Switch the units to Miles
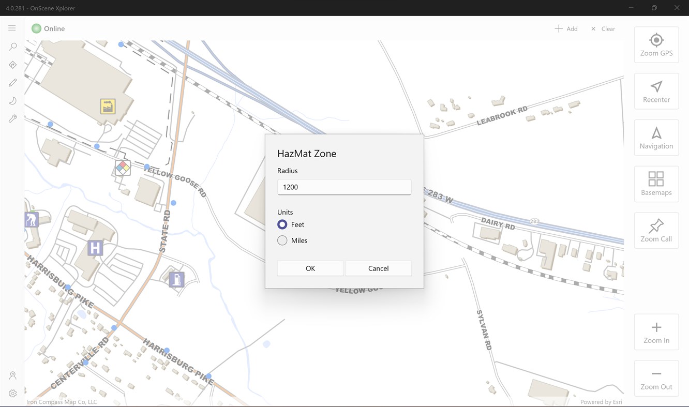This screenshot has height=407, width=689. coord(282,240)
